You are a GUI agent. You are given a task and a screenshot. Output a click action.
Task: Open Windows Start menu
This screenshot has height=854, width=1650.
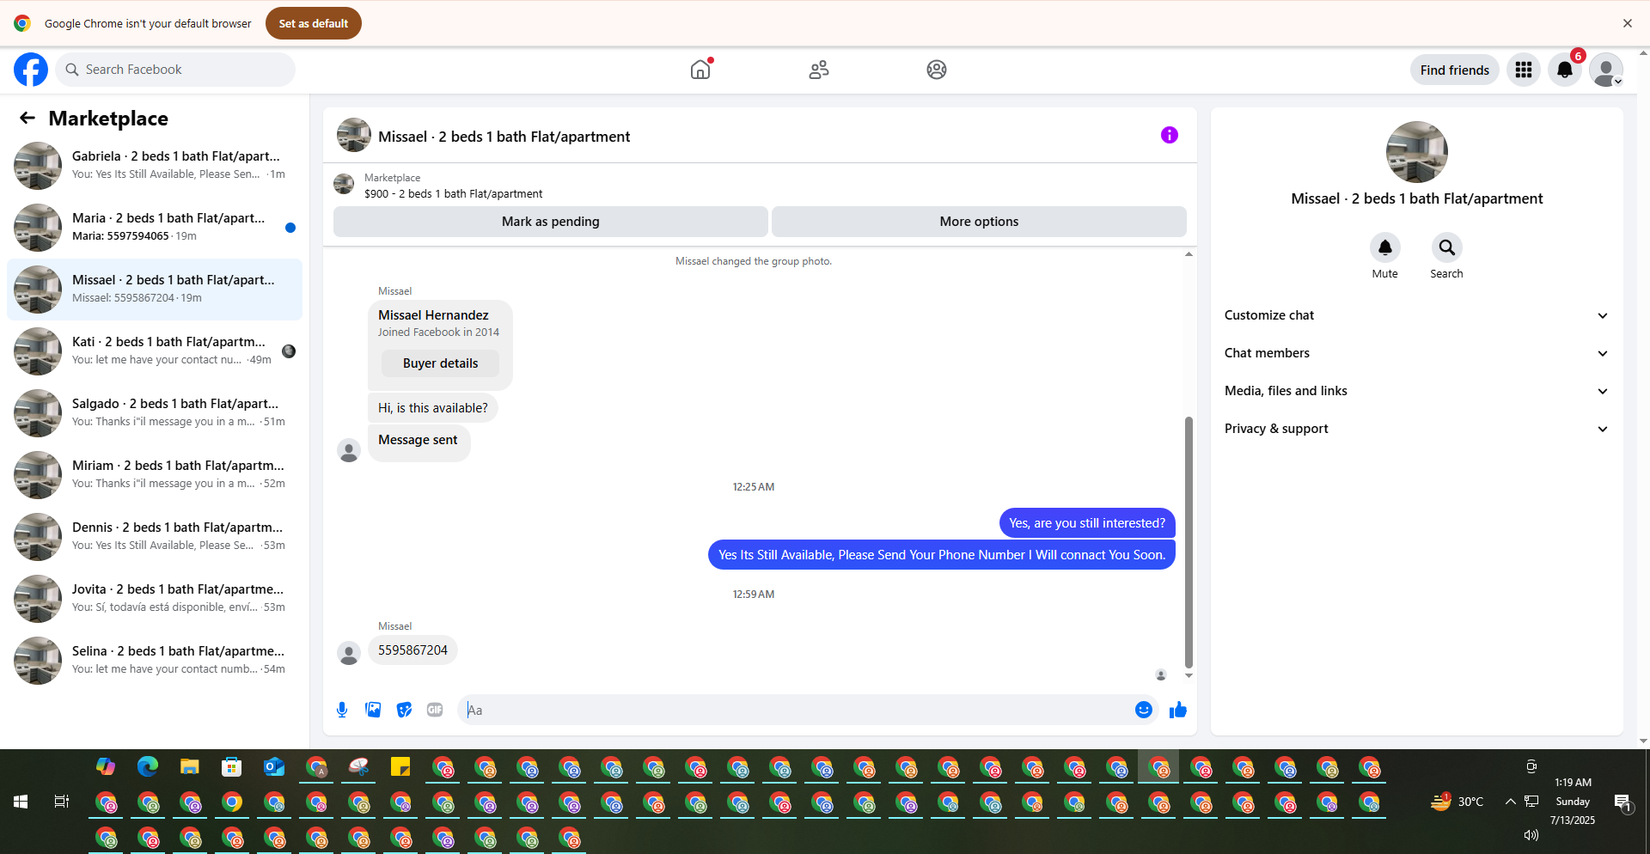click(x=21, y=802)
